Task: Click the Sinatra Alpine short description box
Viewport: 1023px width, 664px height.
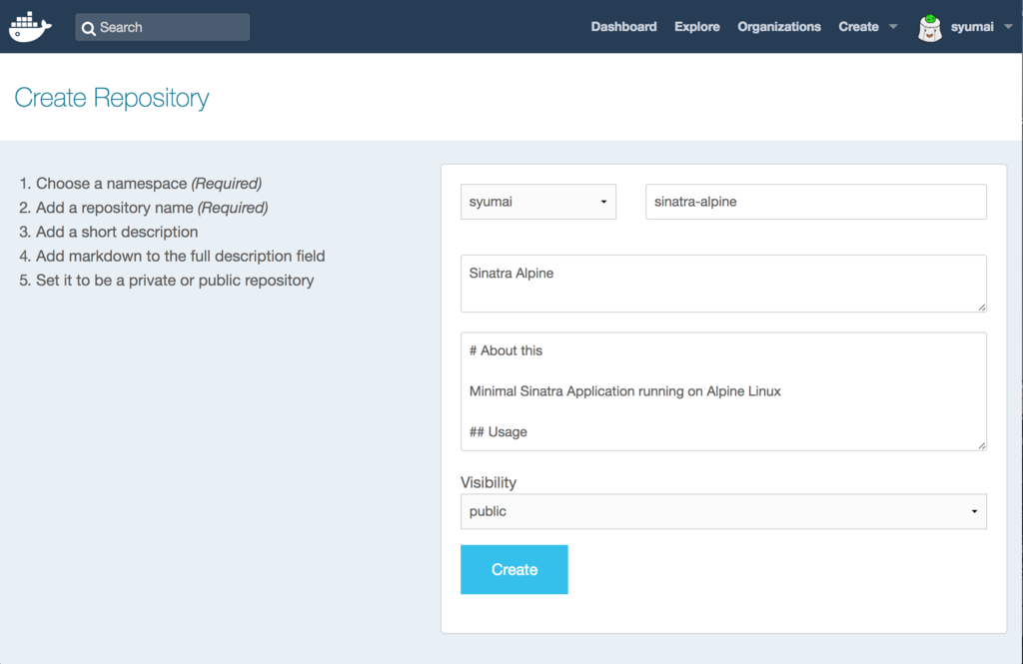Action: 723,284
